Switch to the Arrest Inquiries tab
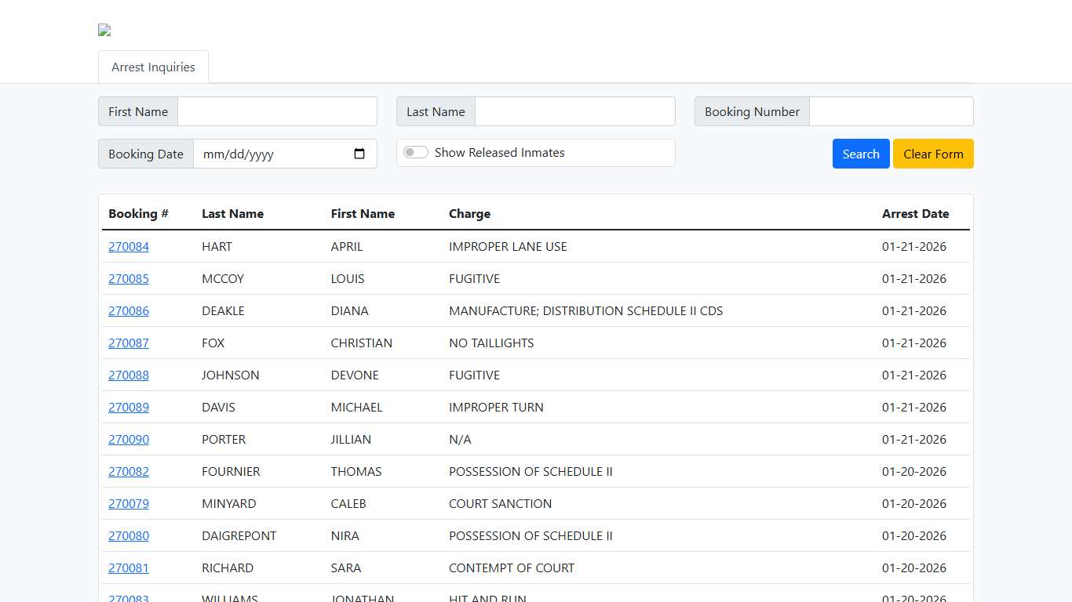 [x=153, y=67]
